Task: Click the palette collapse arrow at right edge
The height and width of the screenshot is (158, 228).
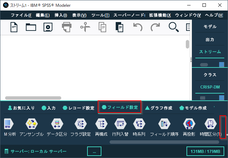Action: pos(227,135)
